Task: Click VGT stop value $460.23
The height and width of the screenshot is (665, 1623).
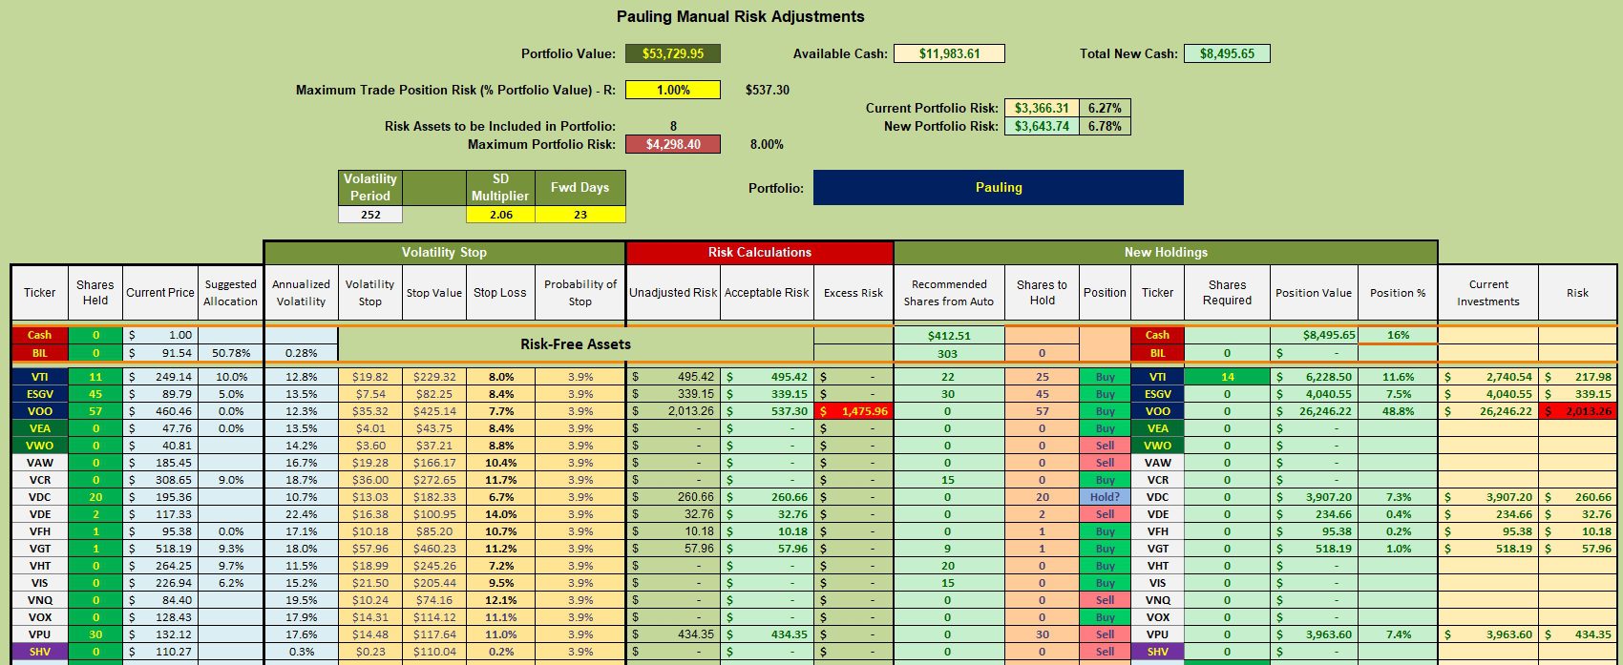Action: point(434,549)
